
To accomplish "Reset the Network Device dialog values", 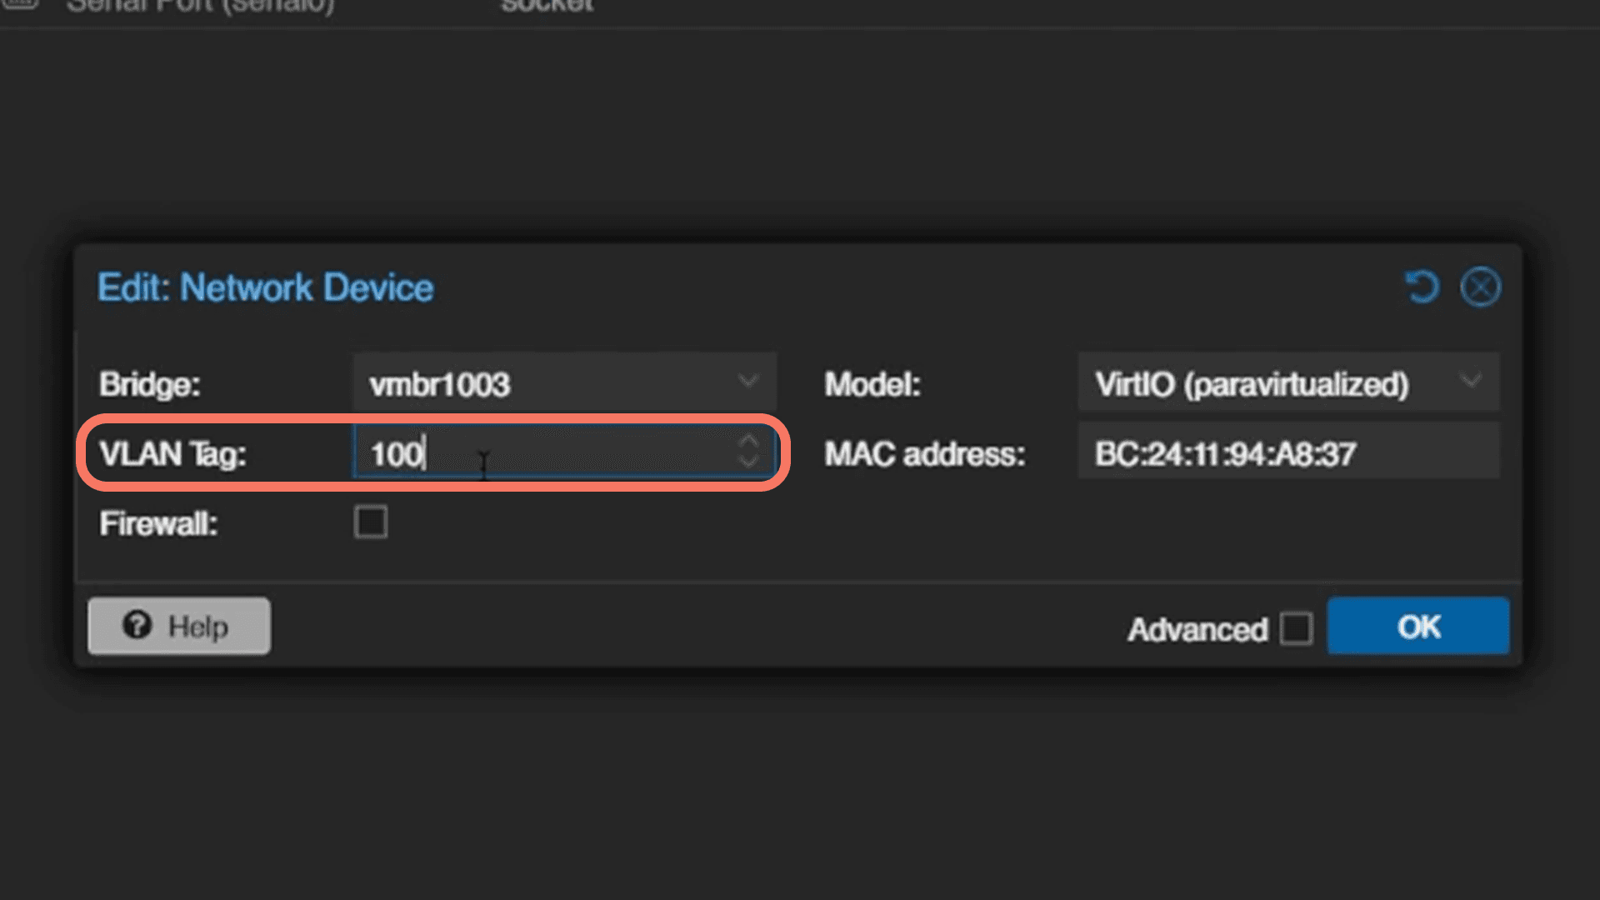I will [1422, 287].
